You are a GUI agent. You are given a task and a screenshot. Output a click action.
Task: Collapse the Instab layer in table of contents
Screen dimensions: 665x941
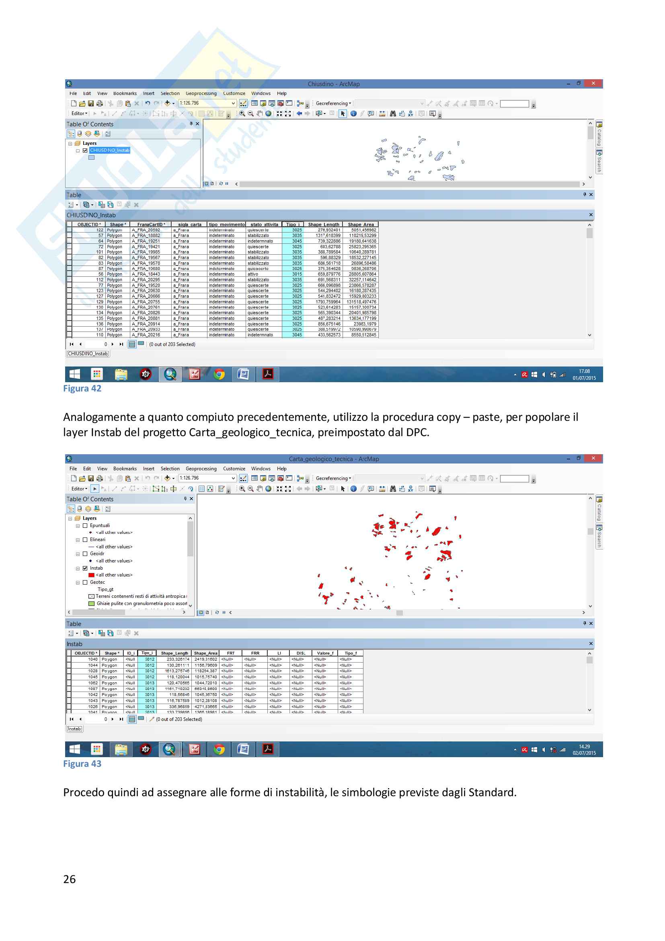coord(78,569)
